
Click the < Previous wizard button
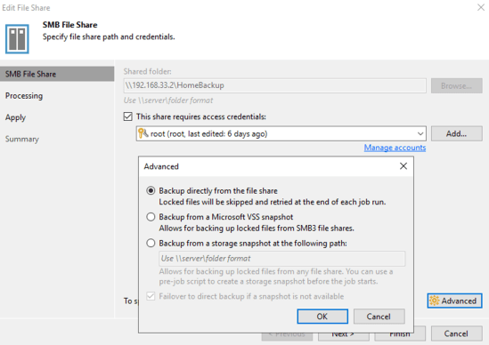[287, 337]
